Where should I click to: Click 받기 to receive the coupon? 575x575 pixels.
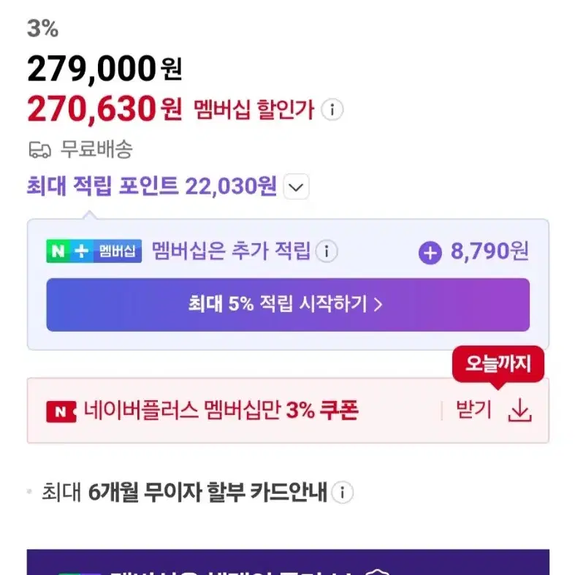click(473, 410)
